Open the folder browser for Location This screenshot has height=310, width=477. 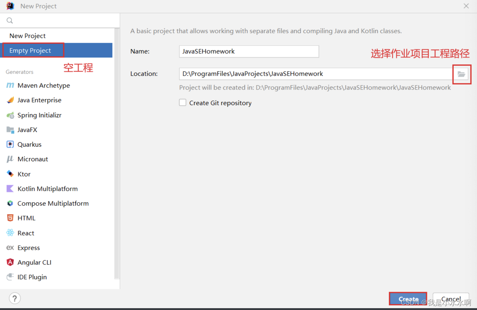click(462, 74)
